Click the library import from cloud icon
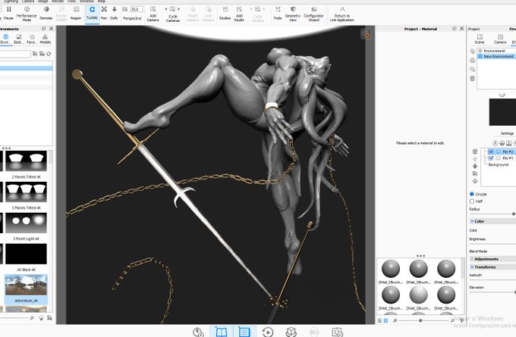 [41, 317]
